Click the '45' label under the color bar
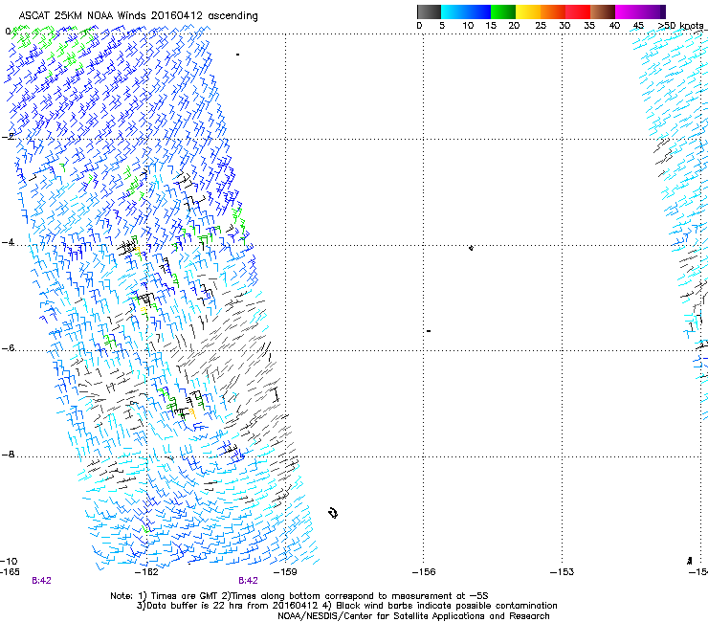The image size is (708, 622). 638,26
